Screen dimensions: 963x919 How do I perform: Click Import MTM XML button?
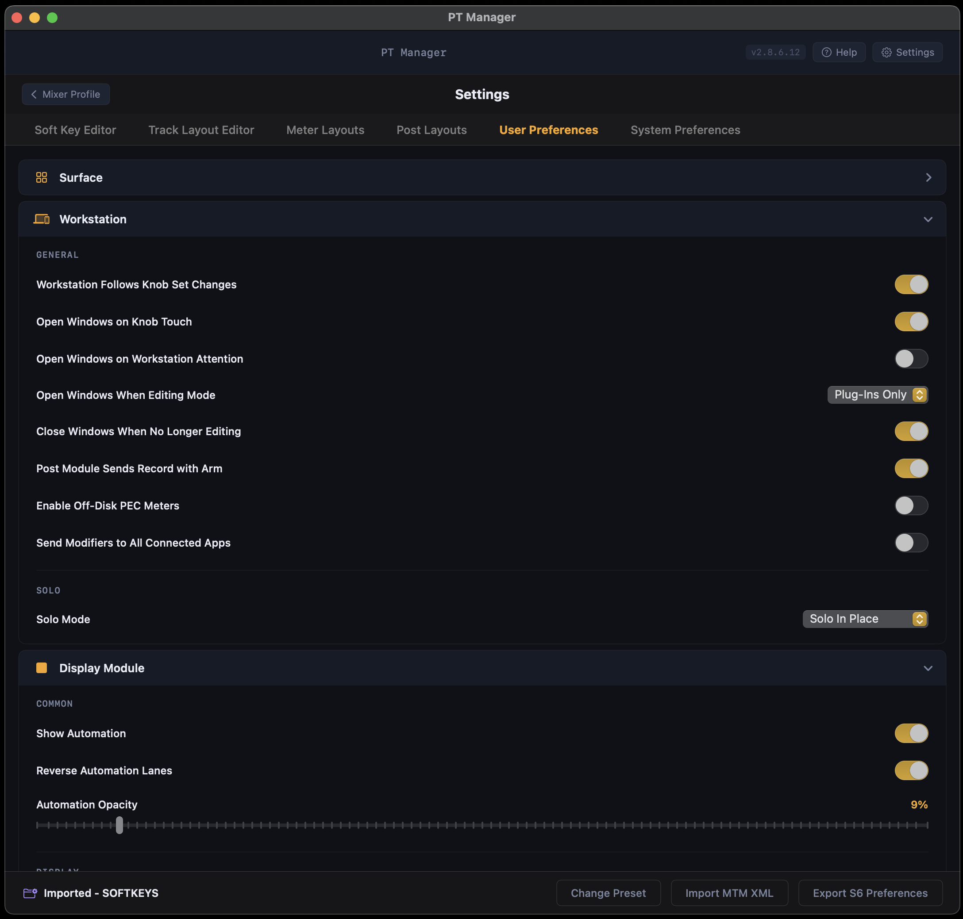(x=729, y=893)
